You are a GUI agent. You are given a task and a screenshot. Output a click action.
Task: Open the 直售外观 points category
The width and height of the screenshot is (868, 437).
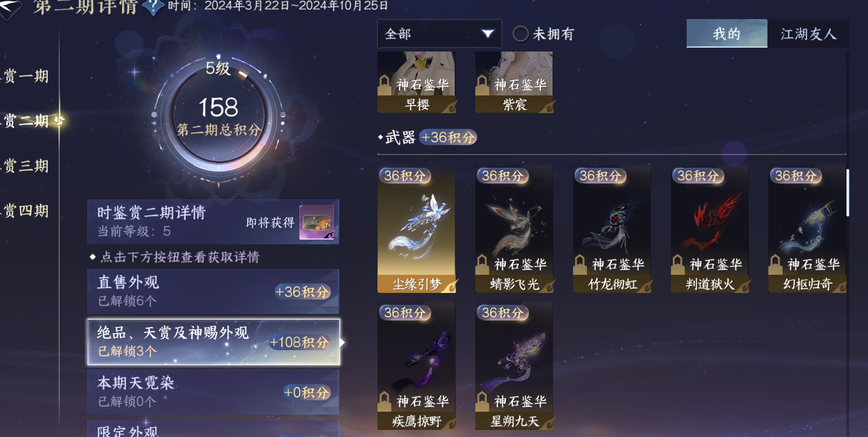[x=213, y=291]
